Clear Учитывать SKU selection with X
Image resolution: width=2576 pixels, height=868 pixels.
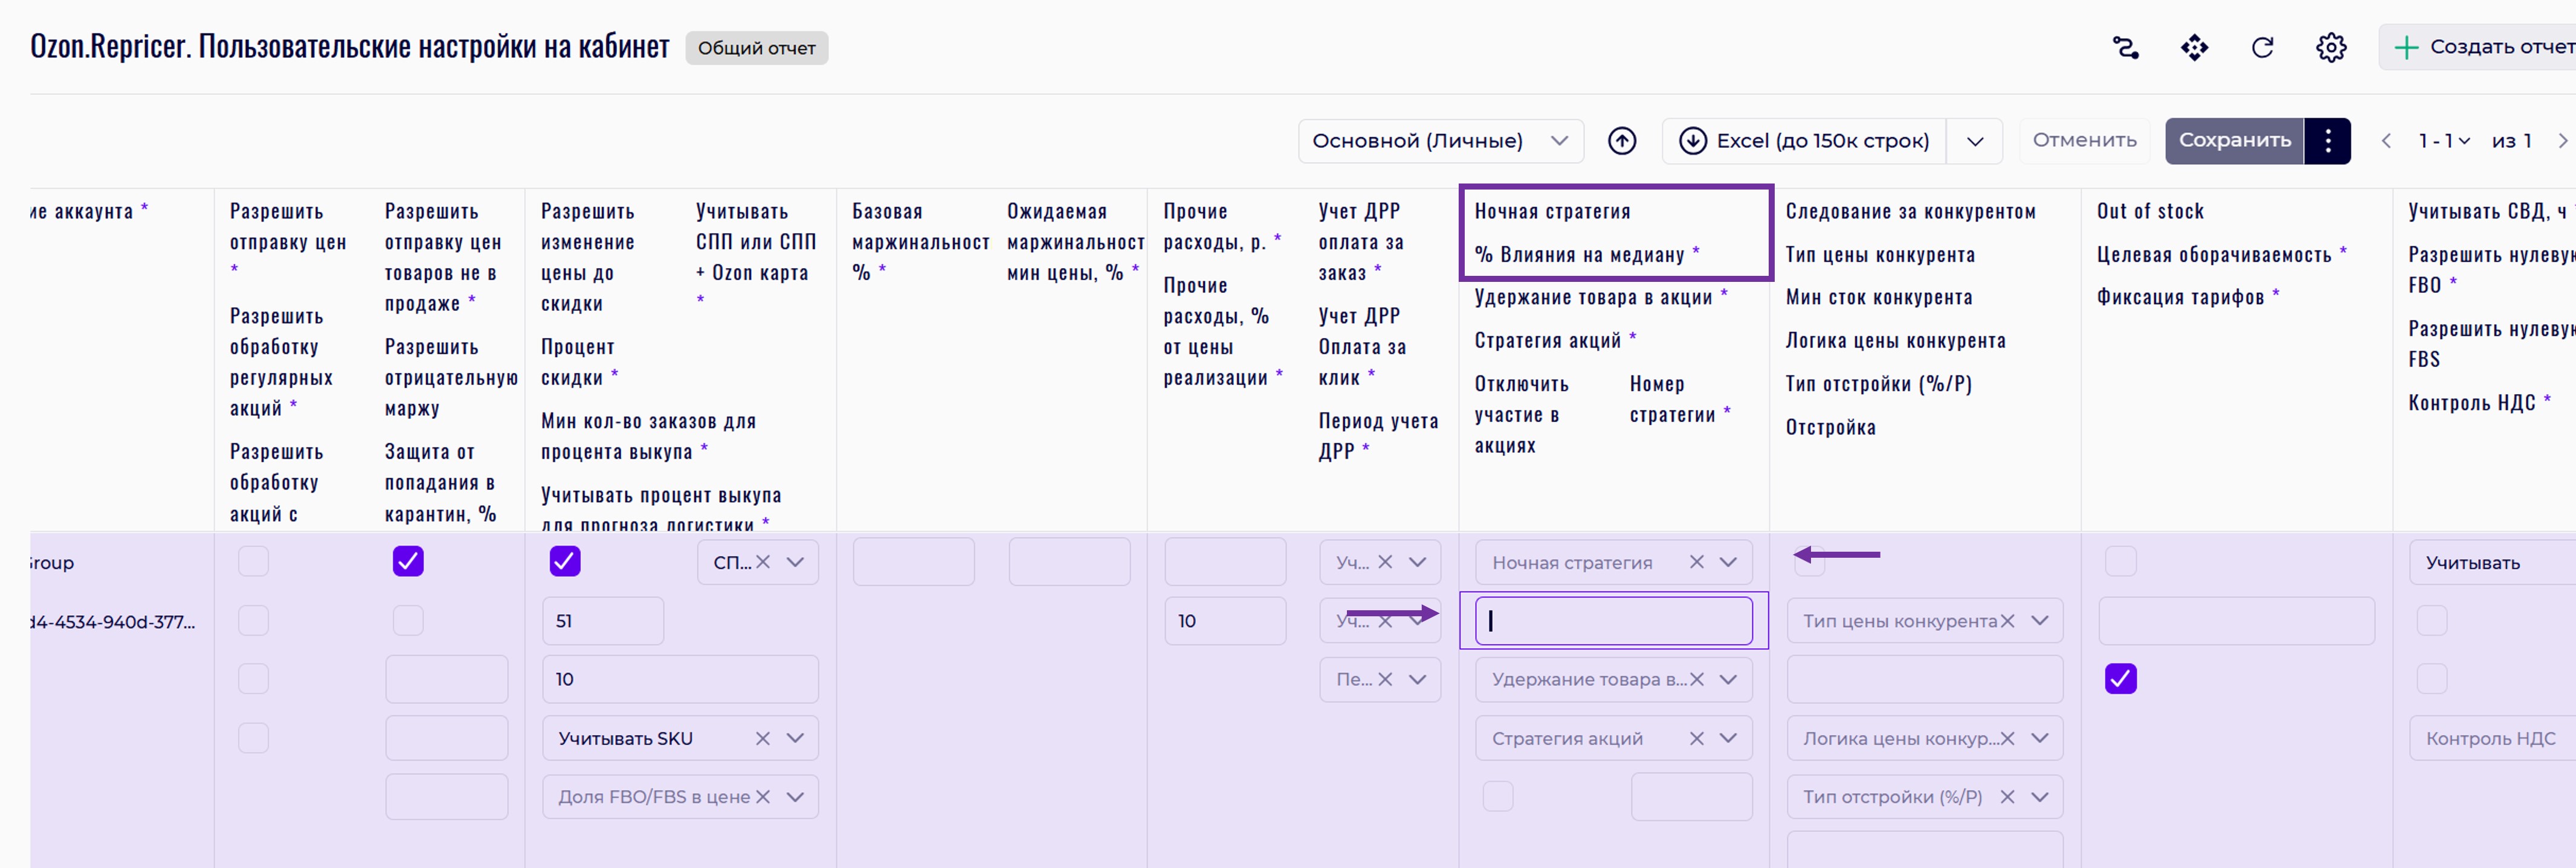(x=762, y=738)
